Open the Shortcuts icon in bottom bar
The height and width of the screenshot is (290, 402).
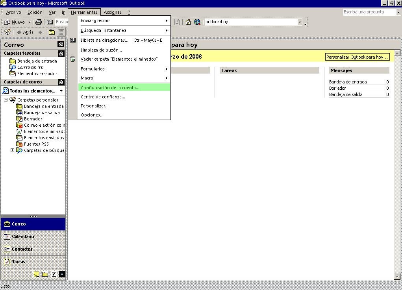pyautogui.click(x=54, y=274)
